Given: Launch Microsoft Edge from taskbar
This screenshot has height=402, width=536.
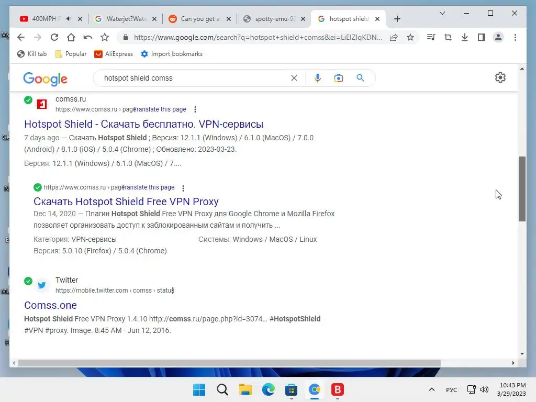Looking at the screenshot, I should [x=269, y=389].
